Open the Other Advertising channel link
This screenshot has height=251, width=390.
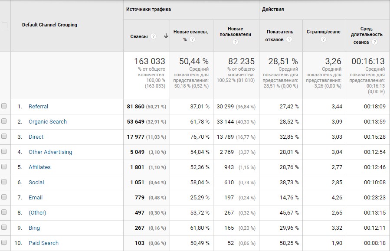click(50, 152)
